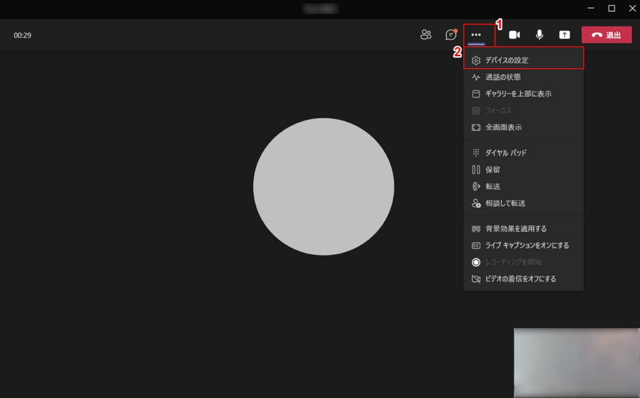The width and height of the screenshot is (640, 398).
Task: Leave the call with 退出 button
Action: tap(607, 35)
